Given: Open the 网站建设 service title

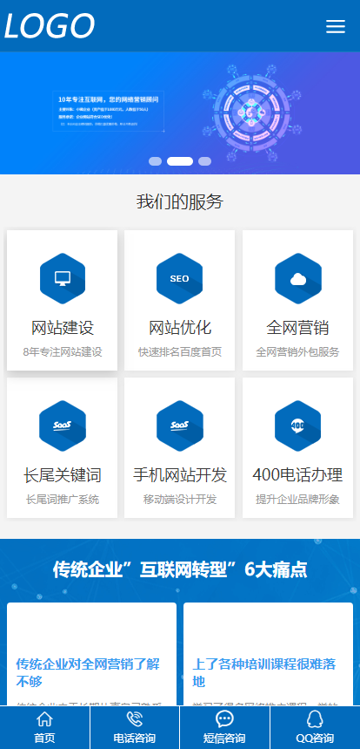Looking at the screenshot, I should 63,328.
